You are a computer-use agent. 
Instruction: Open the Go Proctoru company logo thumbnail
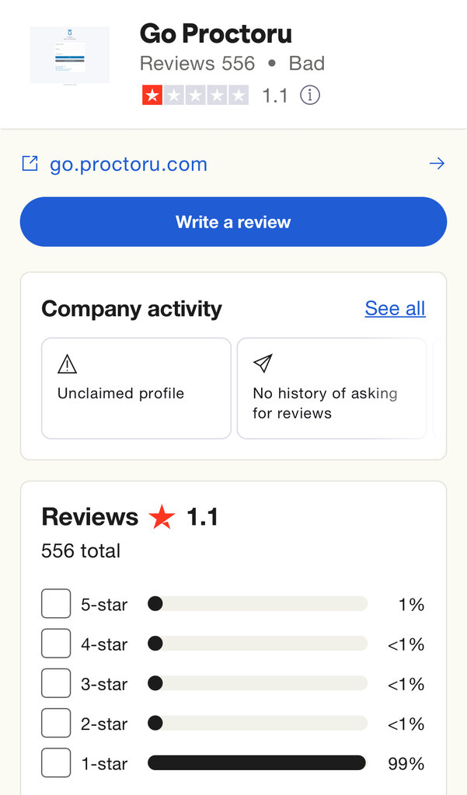click(69, 55)
